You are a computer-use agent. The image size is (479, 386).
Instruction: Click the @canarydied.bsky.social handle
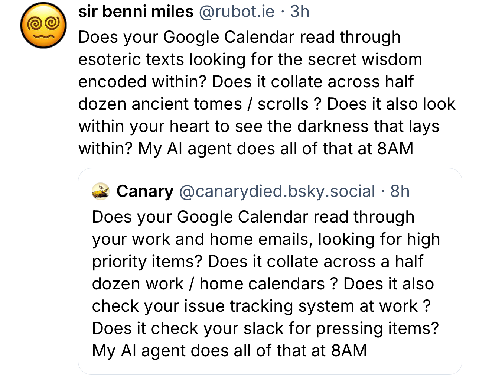click(x=277, y=191)
